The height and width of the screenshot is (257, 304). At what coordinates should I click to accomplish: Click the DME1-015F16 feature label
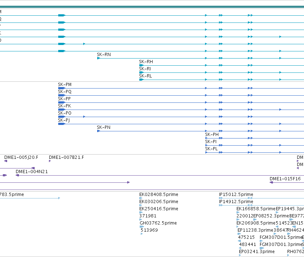coord(285,179)
